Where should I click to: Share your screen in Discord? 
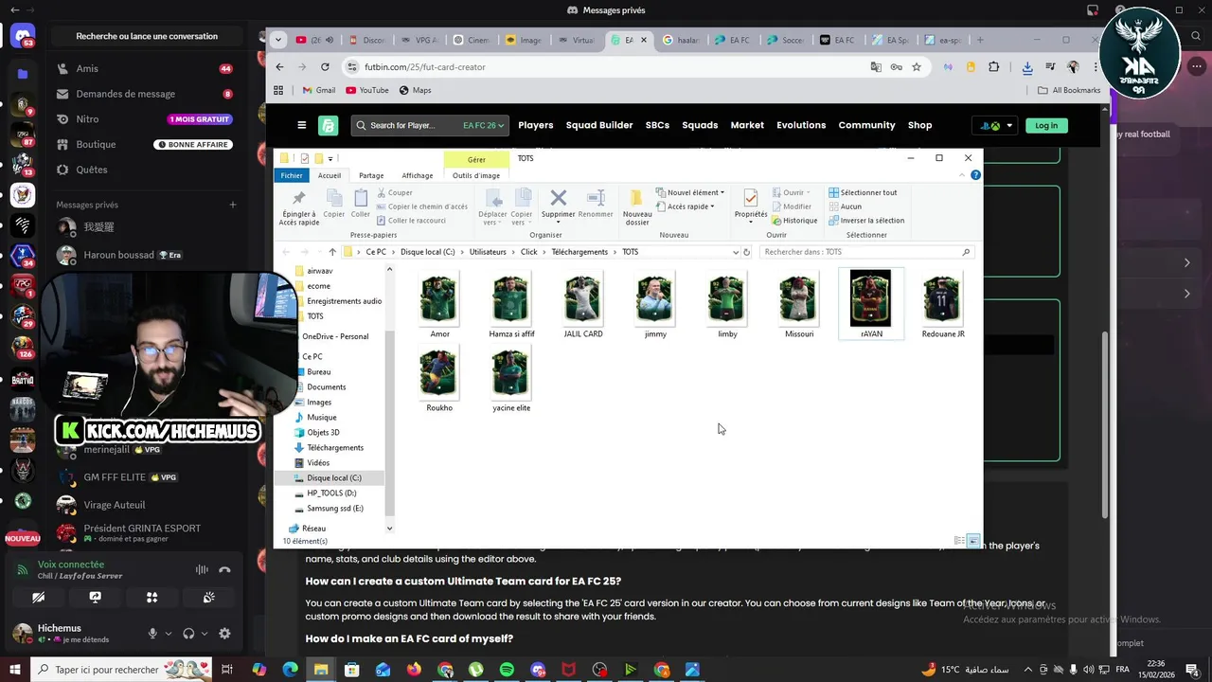click(95, 598)
